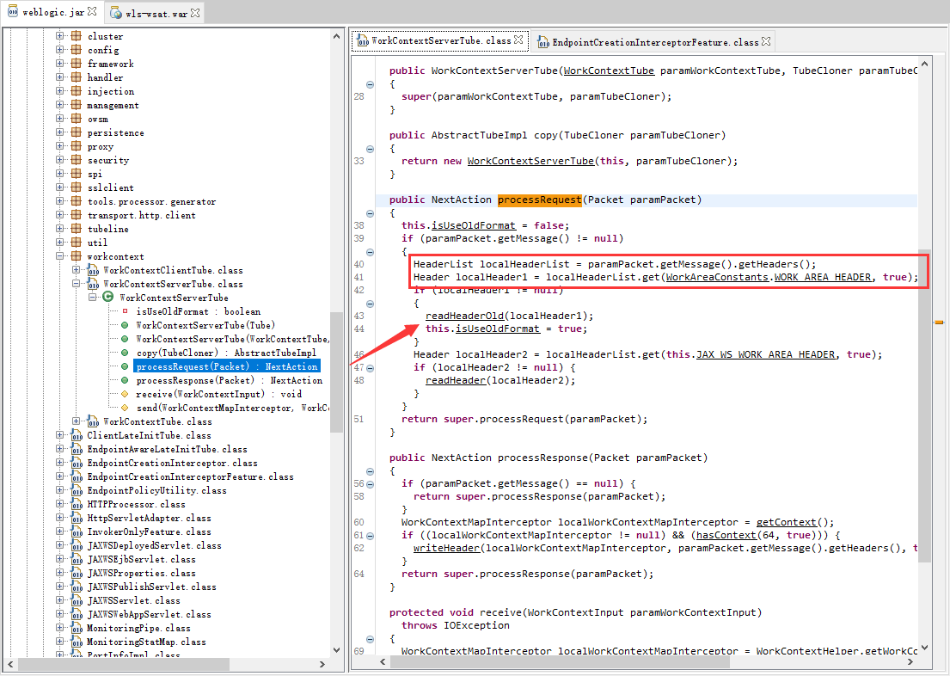Follow the WorkContextTube link in constructor
The height and width of the screenshot is (676, 950).
point(609,71)
